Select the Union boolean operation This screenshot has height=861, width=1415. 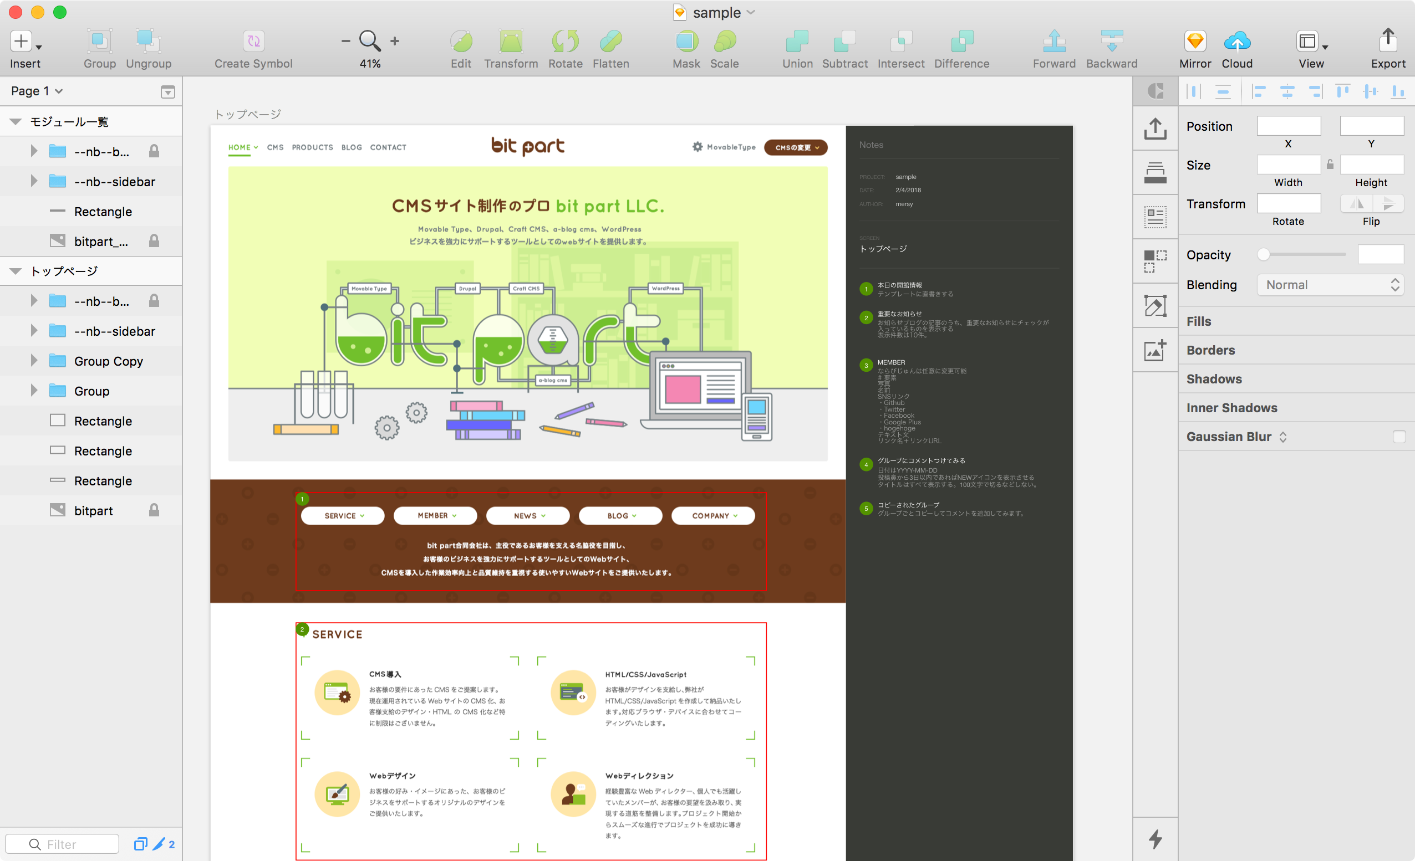[x=797, y=42]
